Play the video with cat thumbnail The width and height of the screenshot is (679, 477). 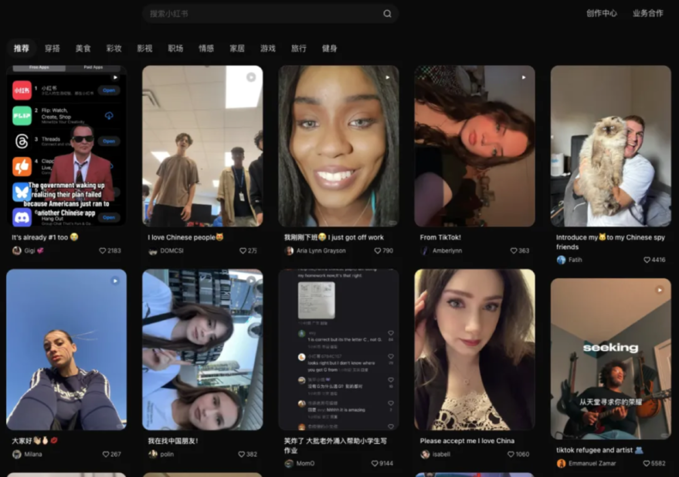pyautogui.click(x=610, y=146)
